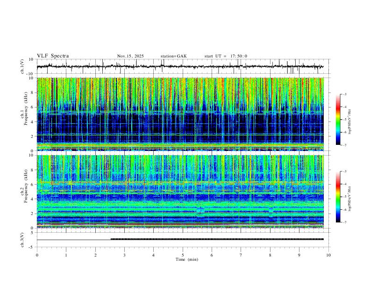
Task: Click the ch.1 'Frequency (kHz)' axis label
Action: (x=26, y=109)
